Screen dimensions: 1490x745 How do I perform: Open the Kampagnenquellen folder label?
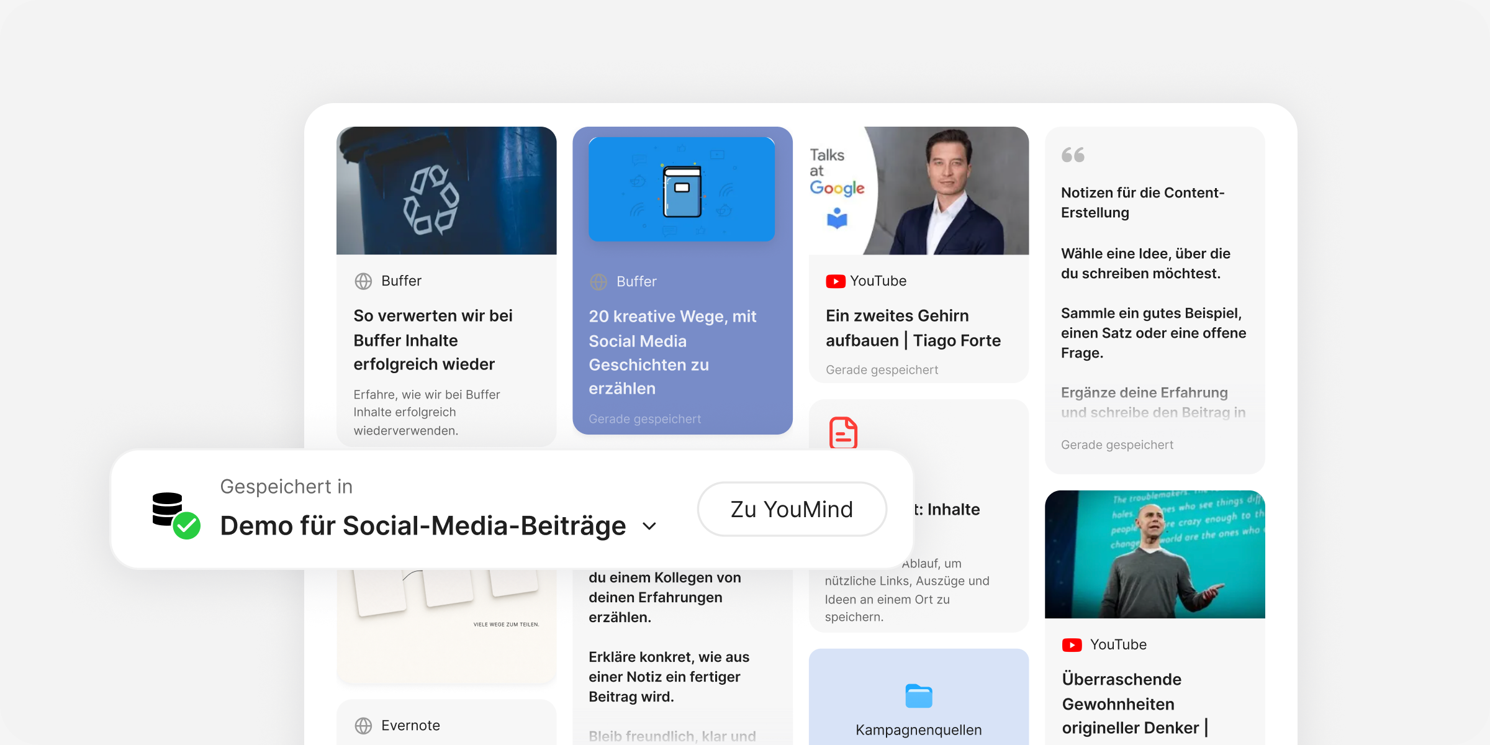919,730
